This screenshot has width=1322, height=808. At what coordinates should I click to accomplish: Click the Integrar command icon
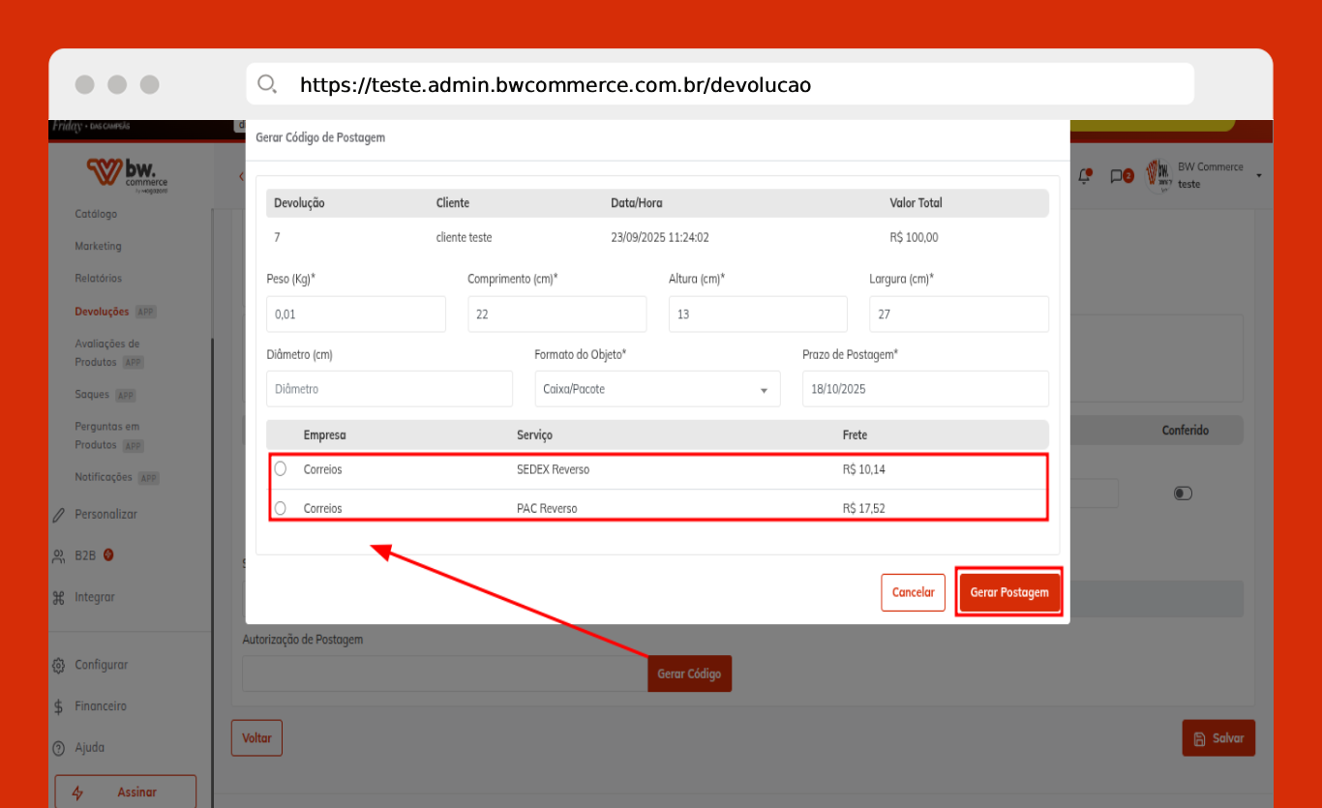tap(59, 598)
